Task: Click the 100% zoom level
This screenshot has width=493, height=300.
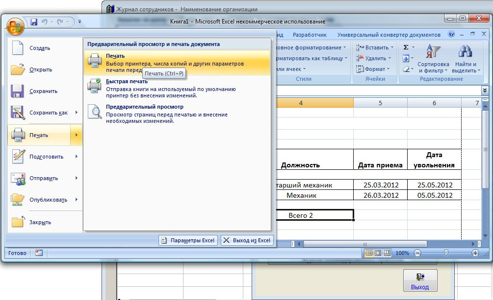Action: (402, 253)
